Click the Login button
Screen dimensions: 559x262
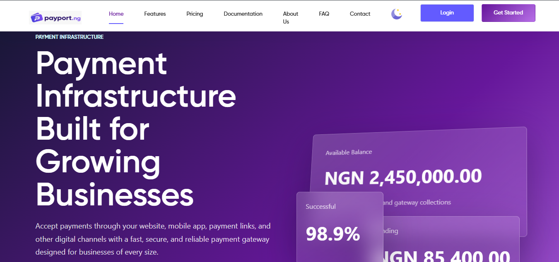pos(447,13)
